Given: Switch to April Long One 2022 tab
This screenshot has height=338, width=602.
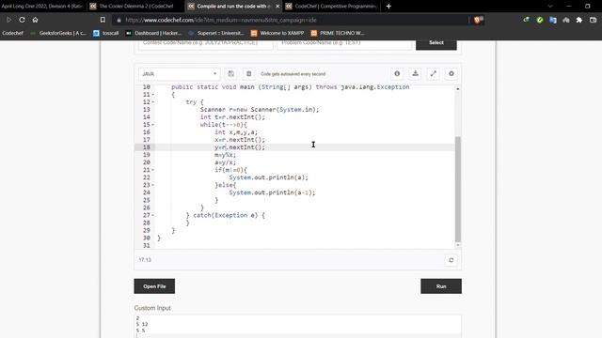Looking at the screenshot, I should pos(42,7).
